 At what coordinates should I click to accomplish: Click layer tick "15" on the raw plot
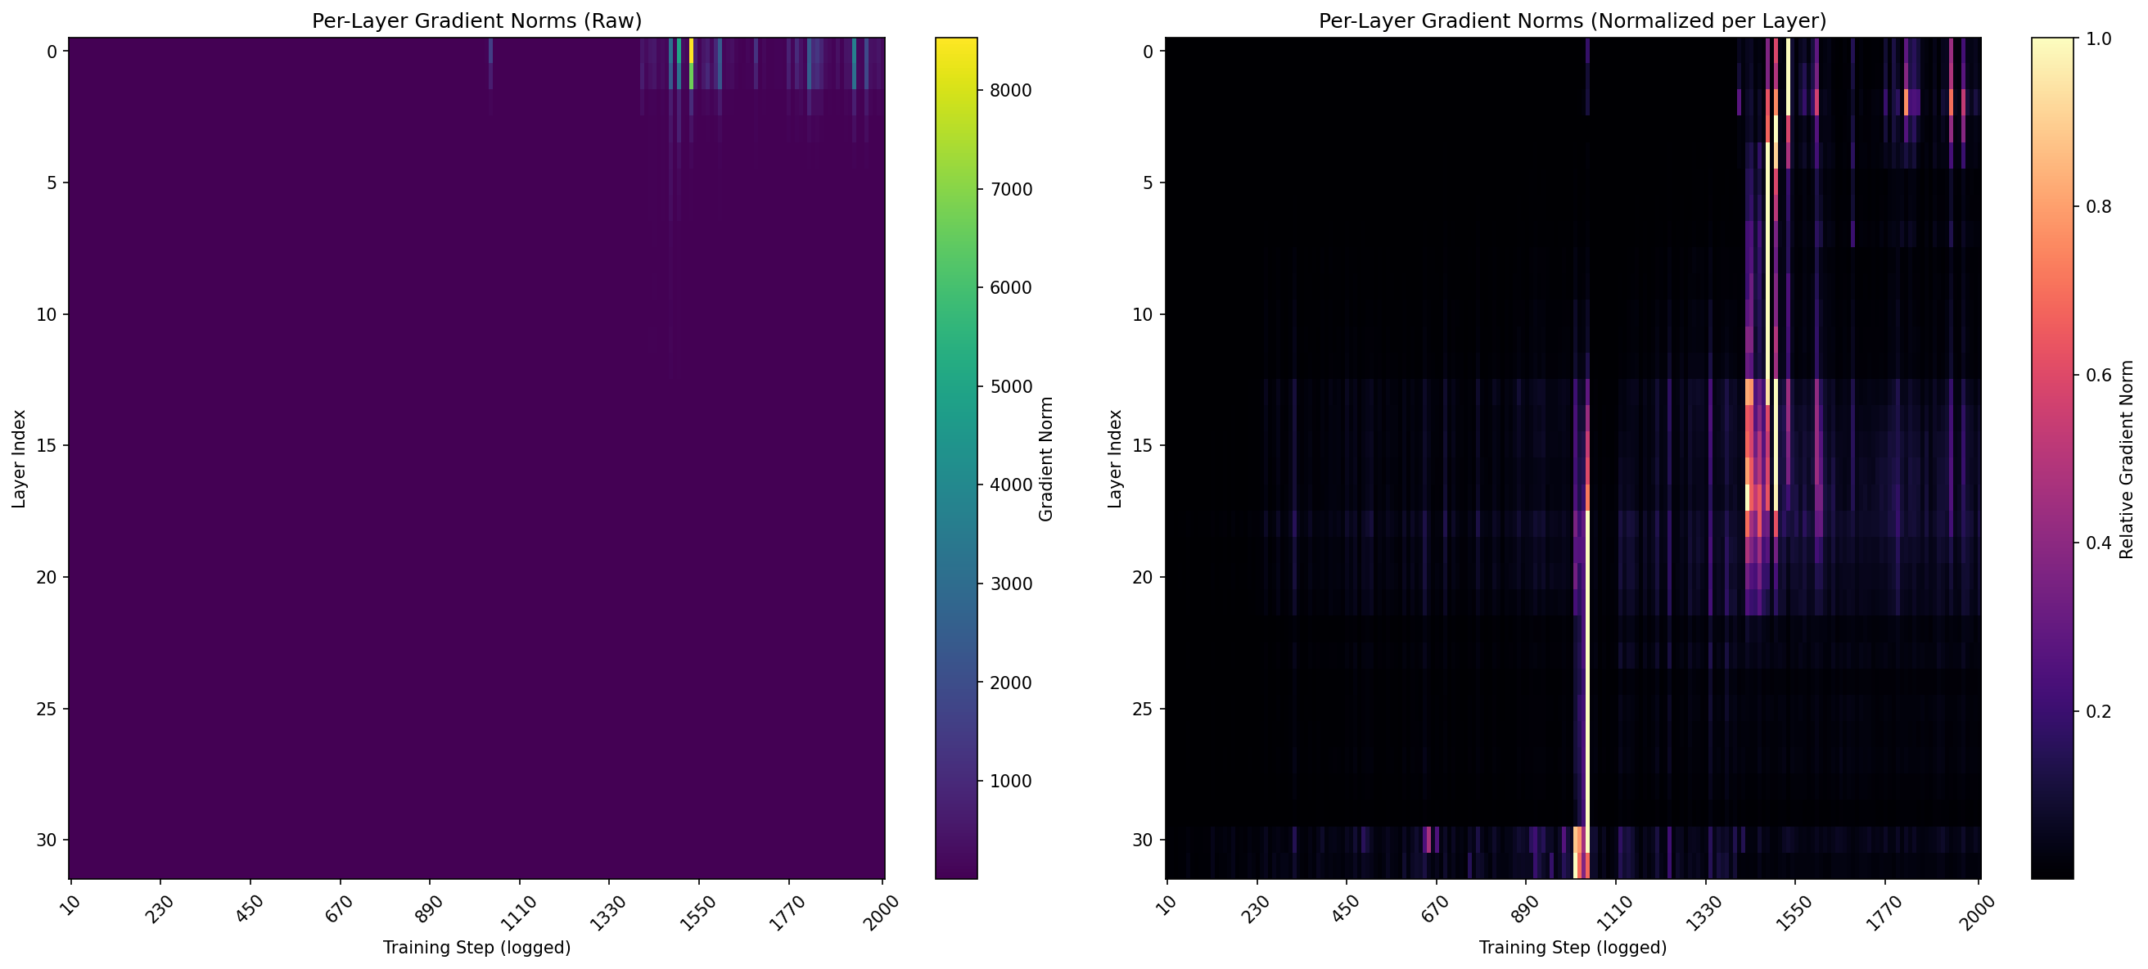[47, 445]
